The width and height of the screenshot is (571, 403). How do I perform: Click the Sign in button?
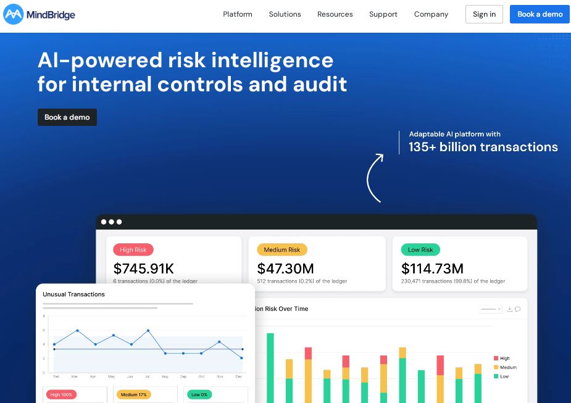[484, 14]
